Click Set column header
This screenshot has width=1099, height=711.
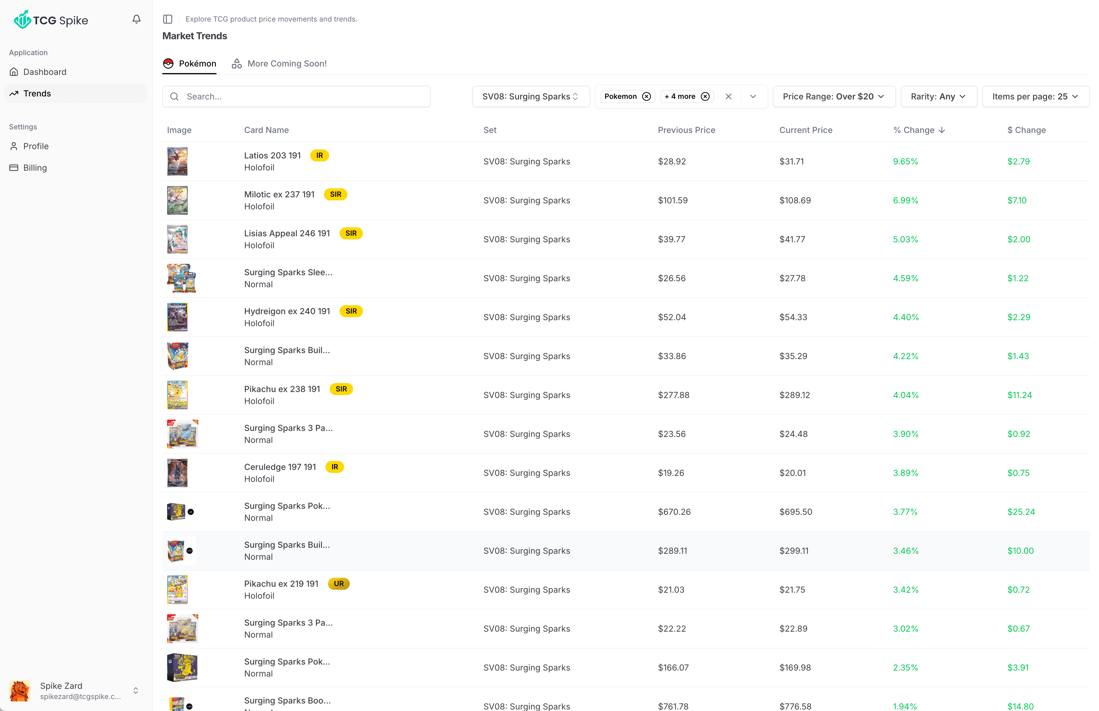pos(490,130)
